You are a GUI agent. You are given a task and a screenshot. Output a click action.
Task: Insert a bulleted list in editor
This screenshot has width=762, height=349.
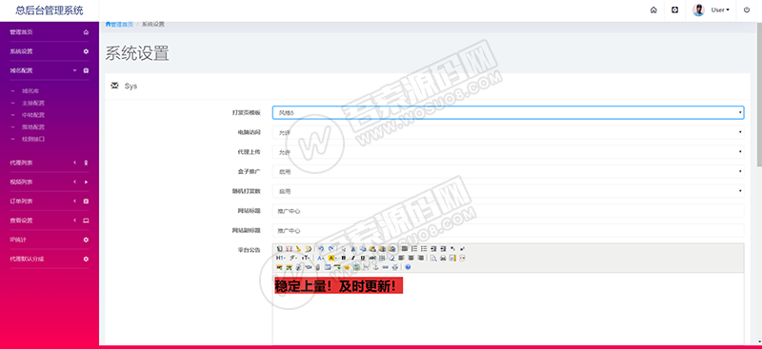pyautogui.click(x=424, y=248)
